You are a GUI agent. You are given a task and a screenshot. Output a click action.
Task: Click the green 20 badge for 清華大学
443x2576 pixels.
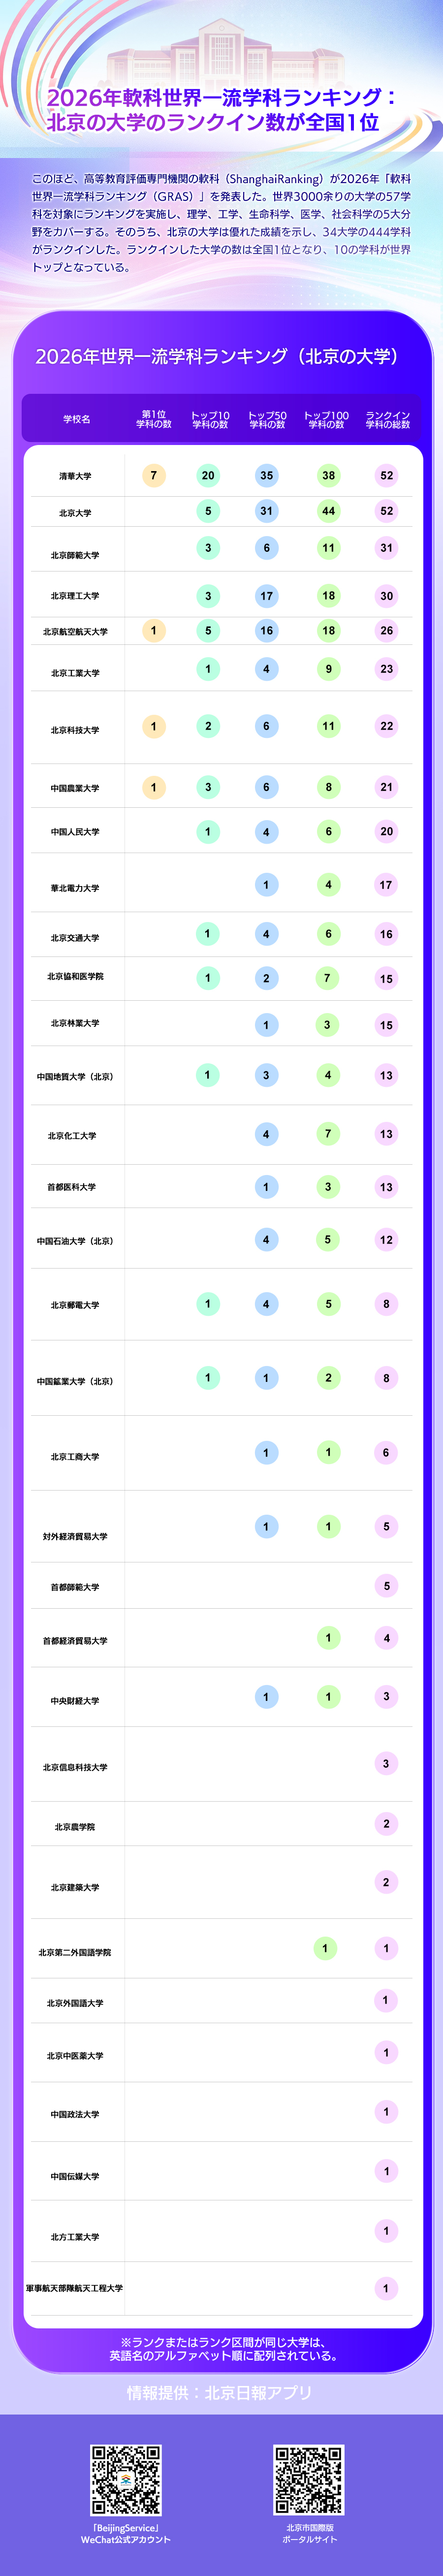208,476
